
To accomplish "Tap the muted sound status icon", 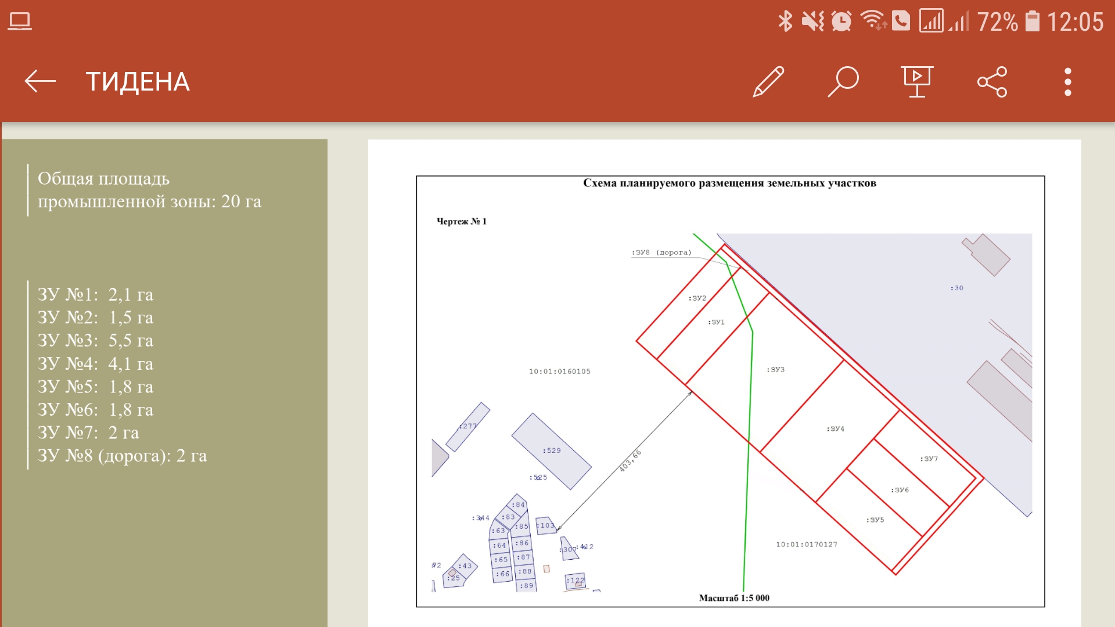I will tap(812, 21).
